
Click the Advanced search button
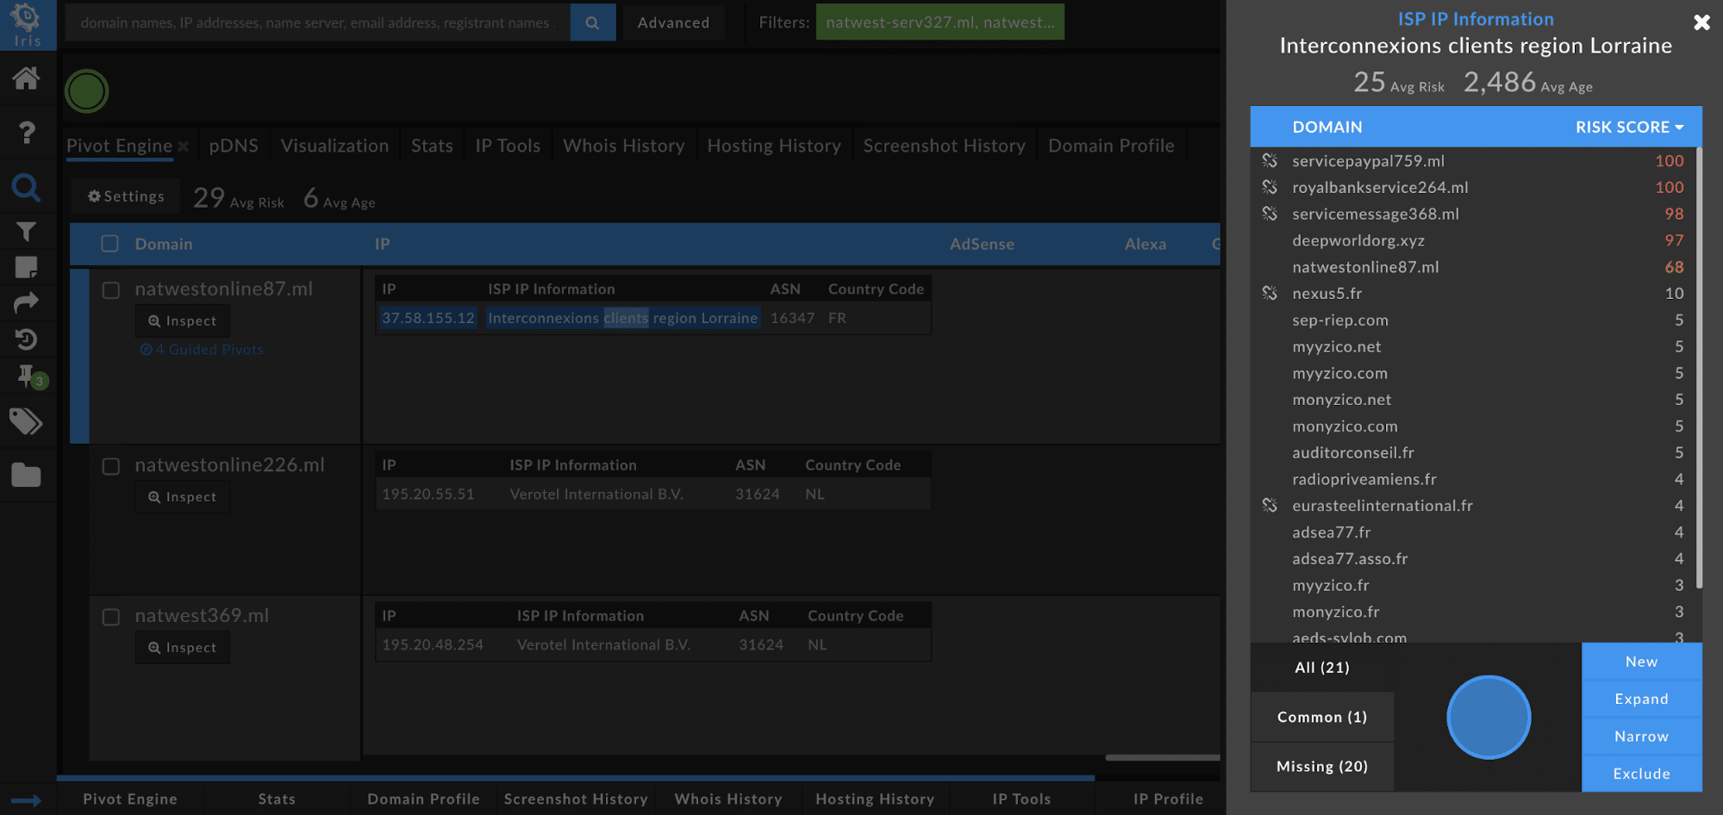[673, 22]
